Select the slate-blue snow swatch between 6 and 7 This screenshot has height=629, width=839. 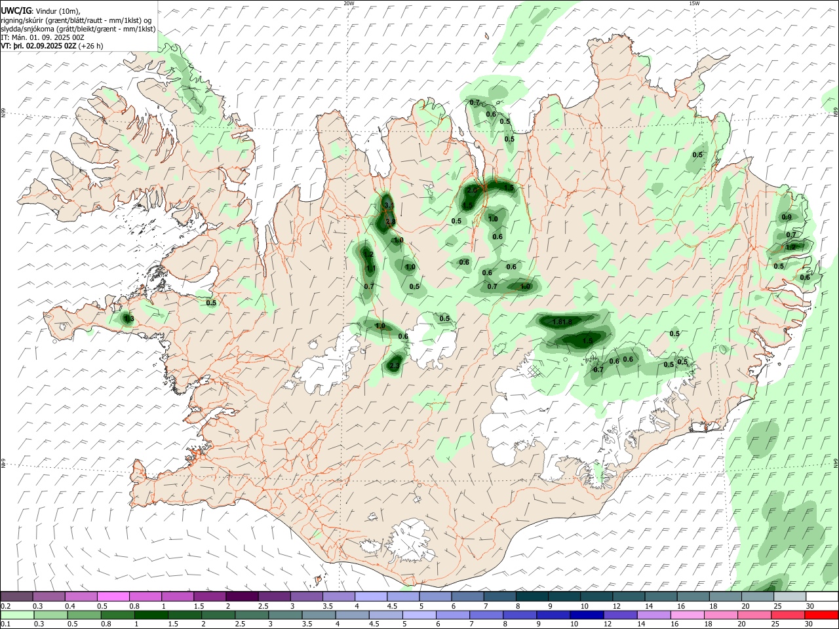coord(467,597)
